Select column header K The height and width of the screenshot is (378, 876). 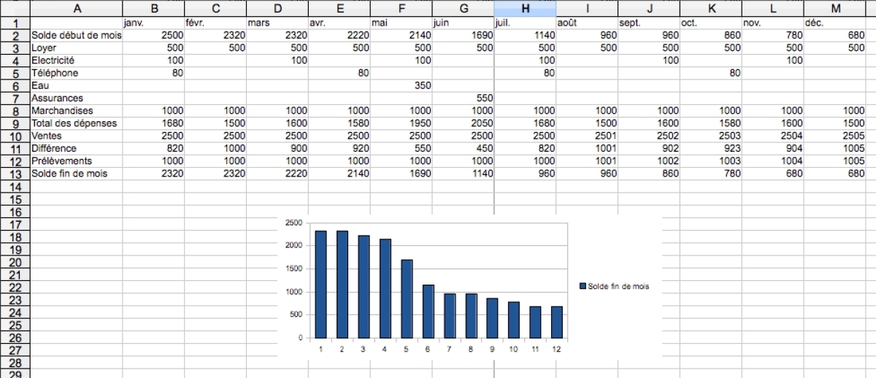tap(710, 8)
